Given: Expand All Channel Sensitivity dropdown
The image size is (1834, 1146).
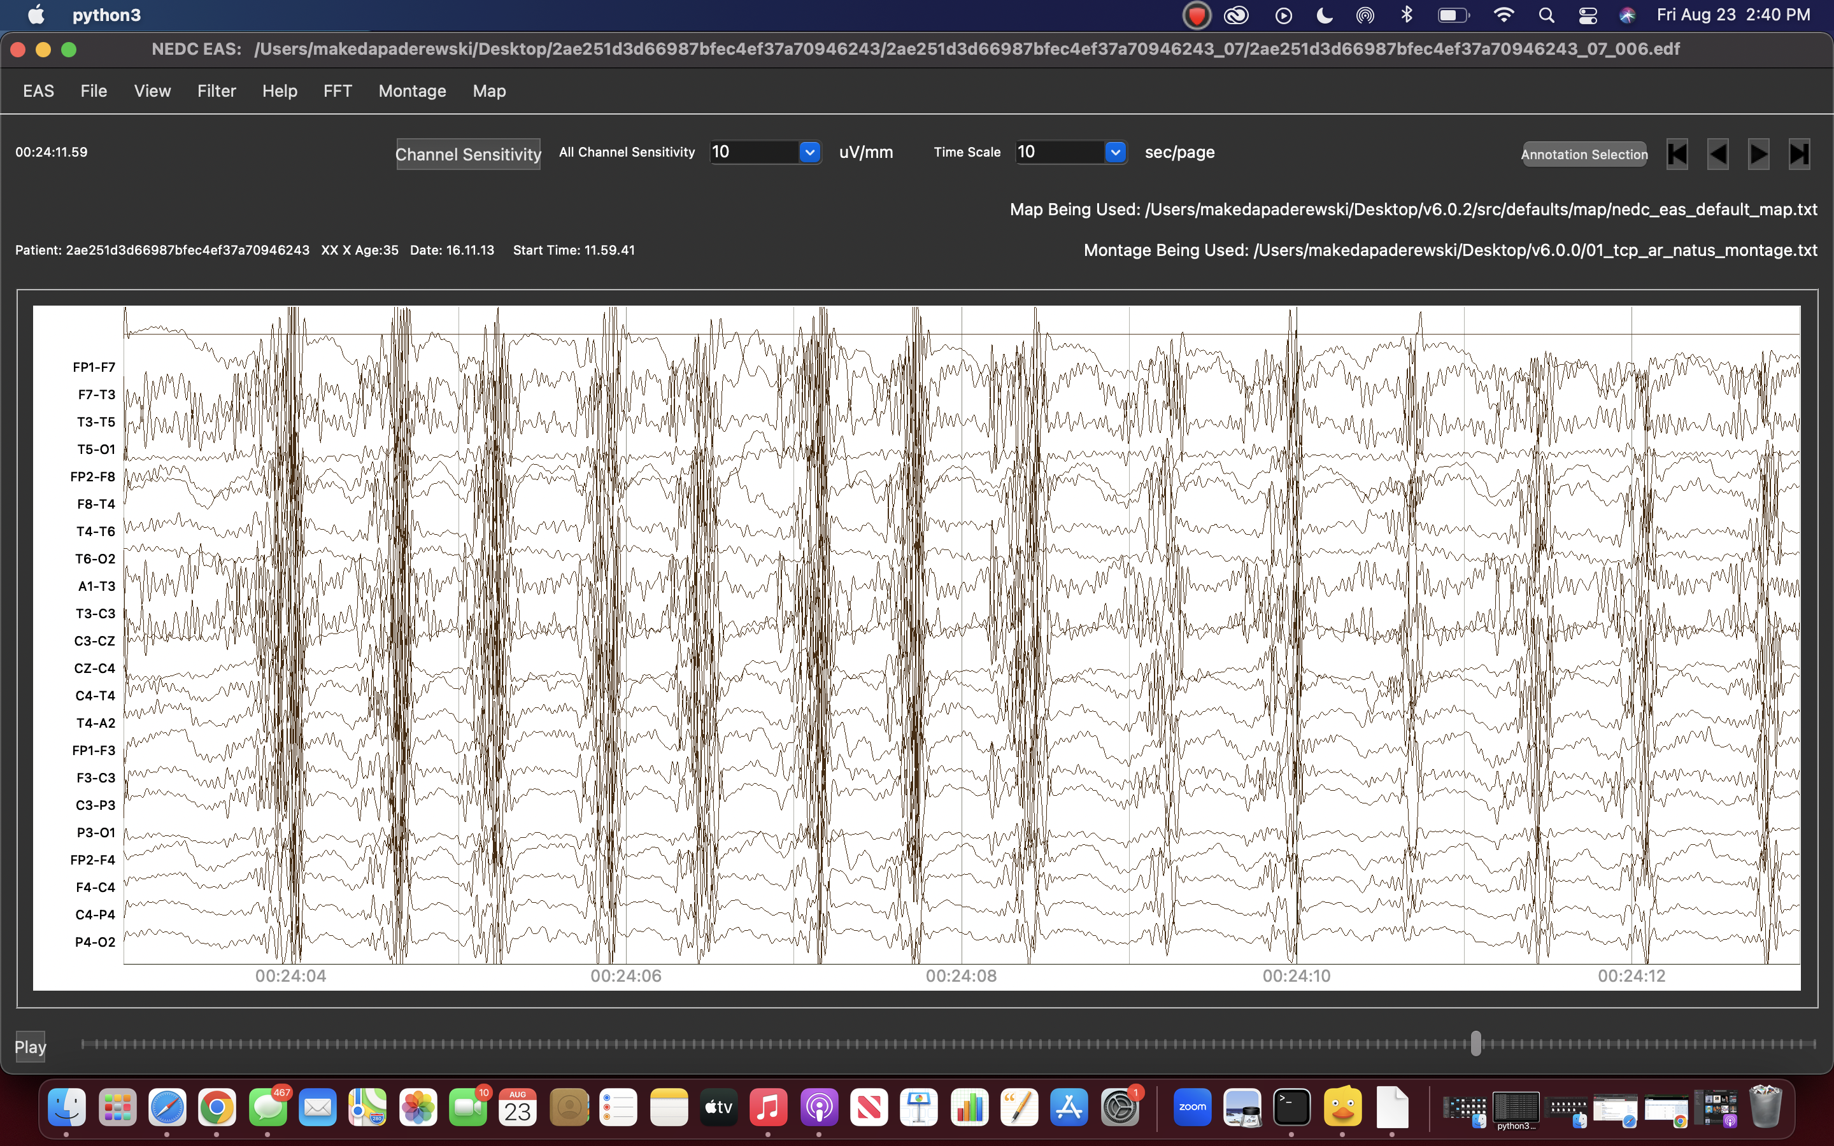Looking at the screenshot, I should pyautogui.click(x=809, y=152).
